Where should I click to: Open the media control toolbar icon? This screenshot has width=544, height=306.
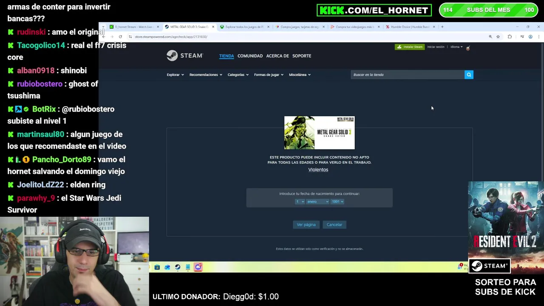[x=522, y=37]
